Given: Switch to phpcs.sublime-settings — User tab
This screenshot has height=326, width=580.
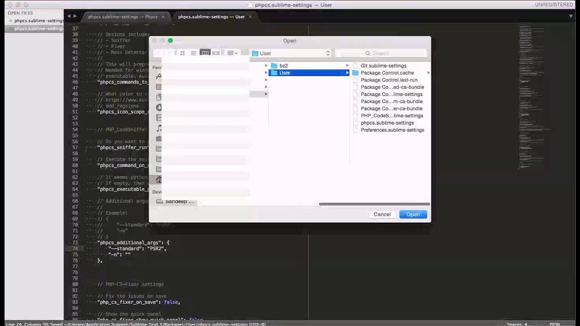Looking at the screenshot, I should pyautogui.click(x=211, y=17).
